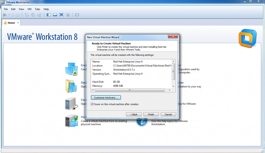Screen dimensions: 265x153
Task: Select the Location path row
Action: [x=132, y=66]
